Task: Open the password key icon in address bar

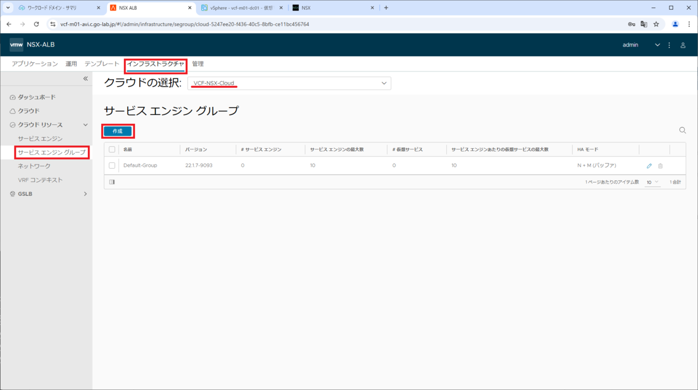Action: (632, 24)
